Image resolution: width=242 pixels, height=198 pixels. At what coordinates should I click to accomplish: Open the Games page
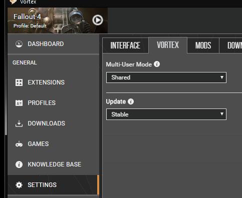click(x=54, y=144)
